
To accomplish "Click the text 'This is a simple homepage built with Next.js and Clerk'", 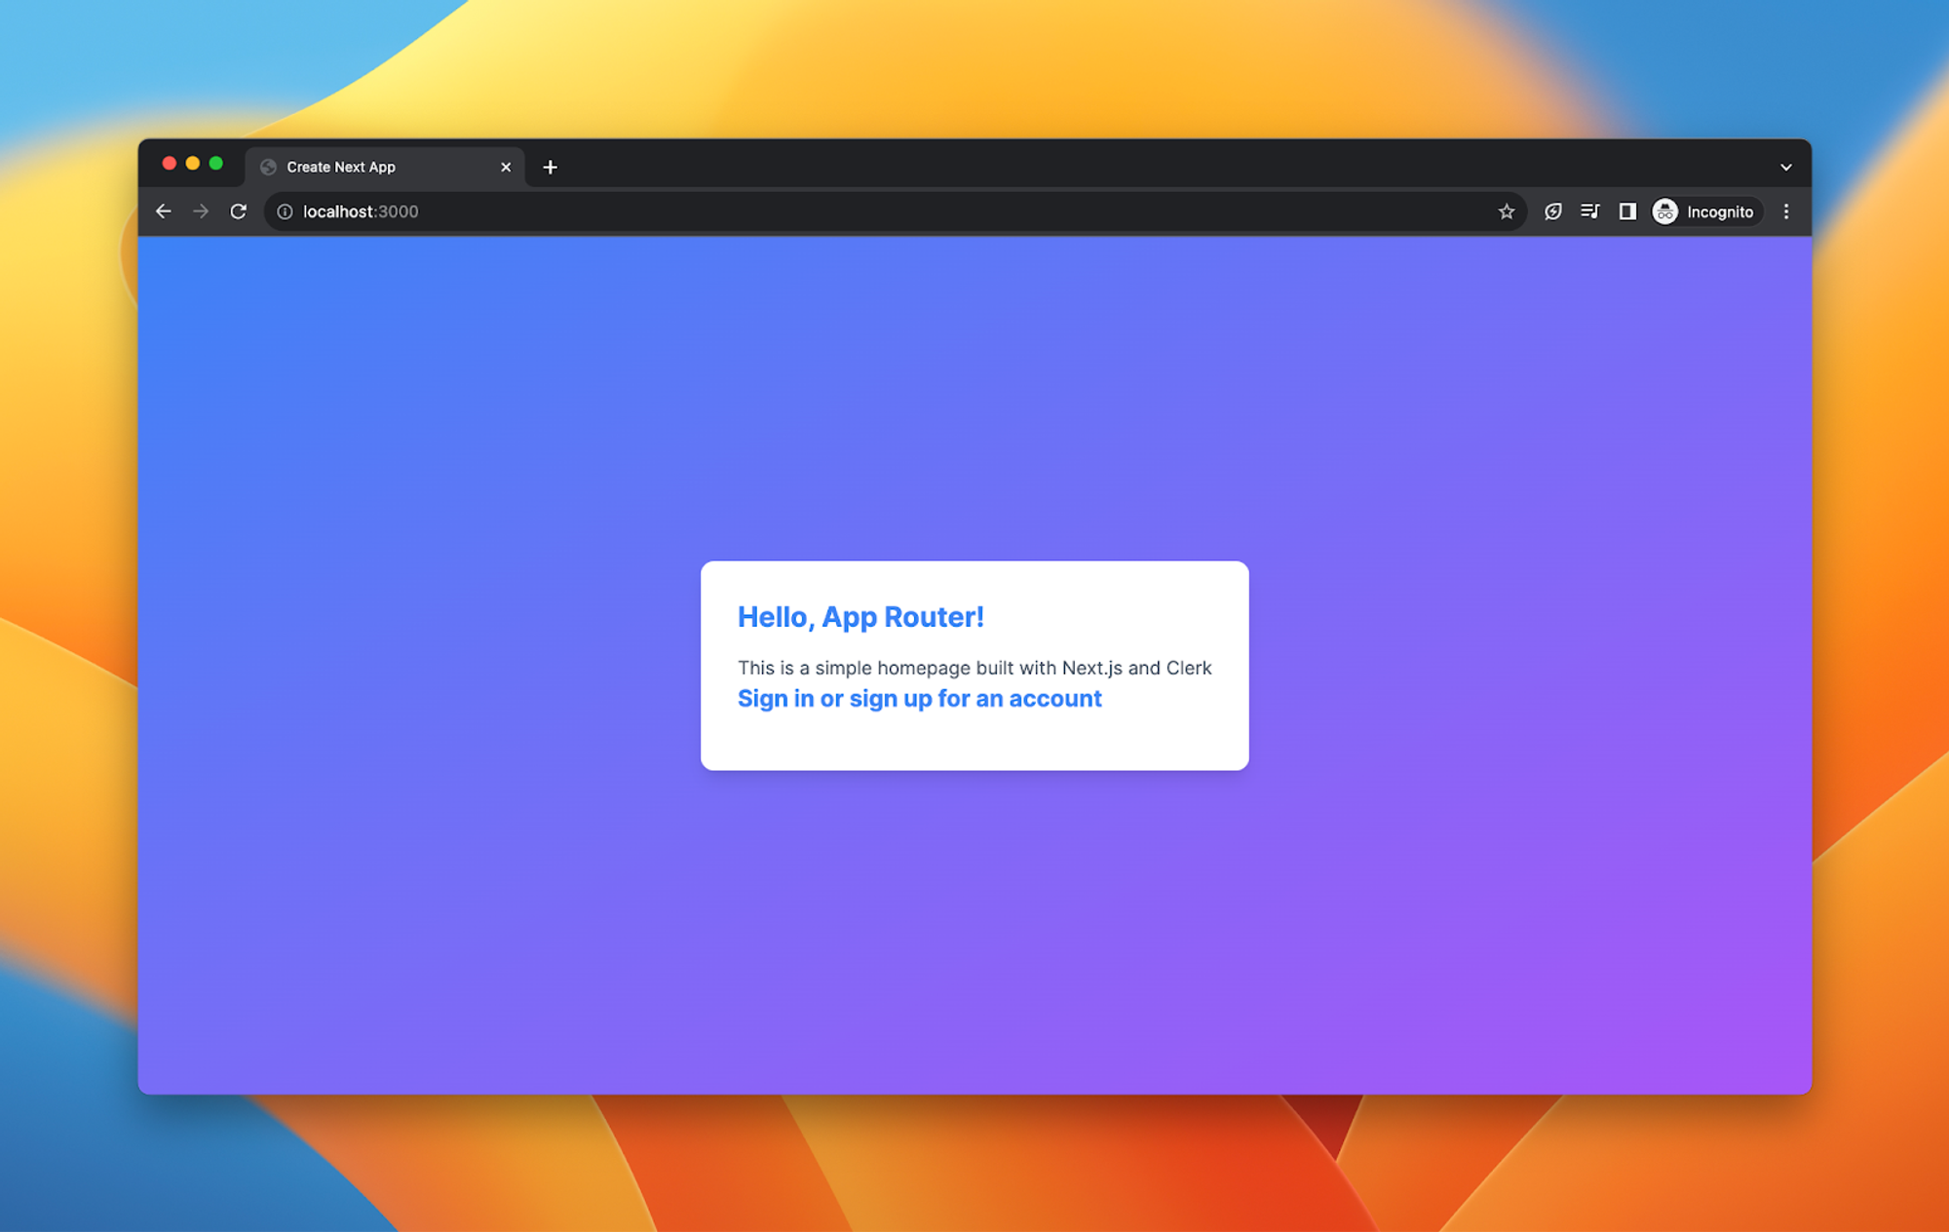I will 974,668.
